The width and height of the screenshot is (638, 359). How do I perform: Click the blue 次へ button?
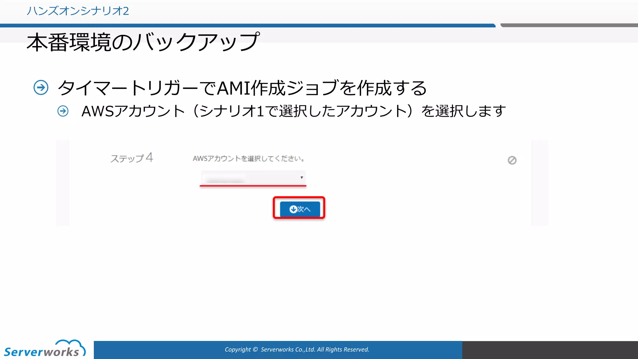pos(300,209)
